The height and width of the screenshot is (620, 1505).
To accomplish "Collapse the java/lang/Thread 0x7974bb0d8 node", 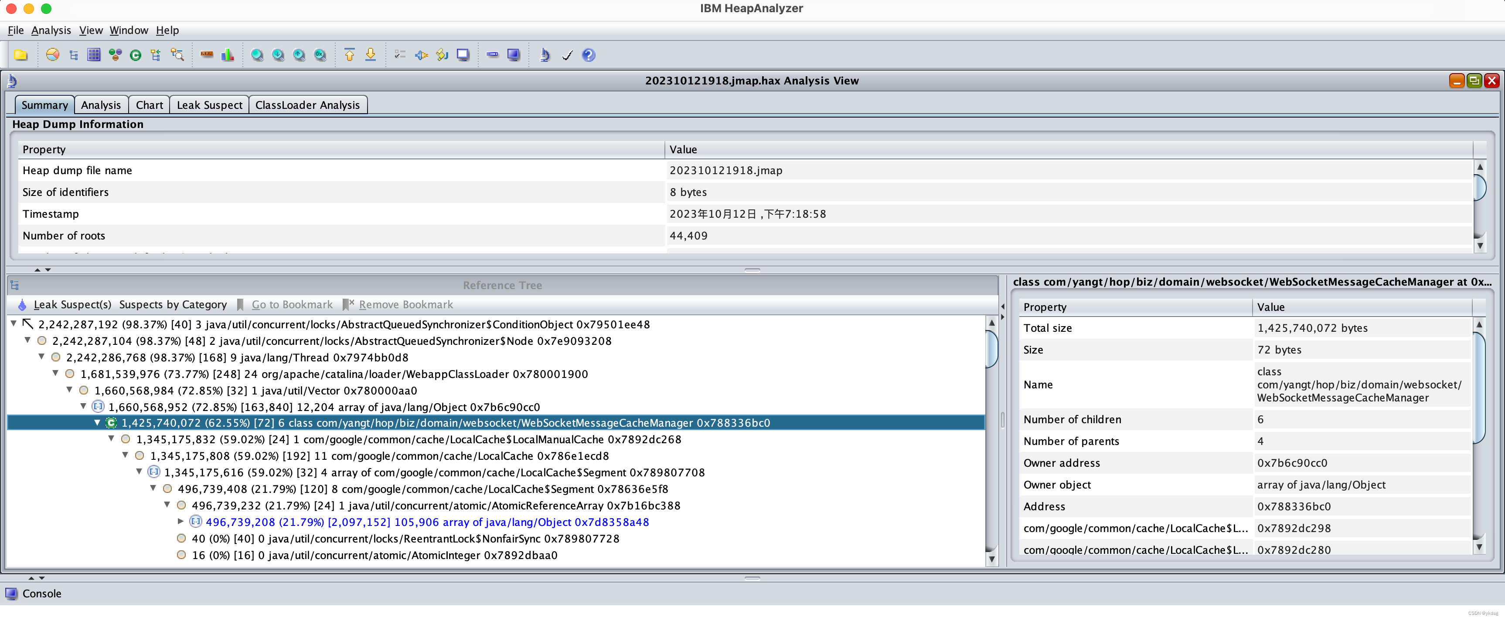I will point(41,356).
